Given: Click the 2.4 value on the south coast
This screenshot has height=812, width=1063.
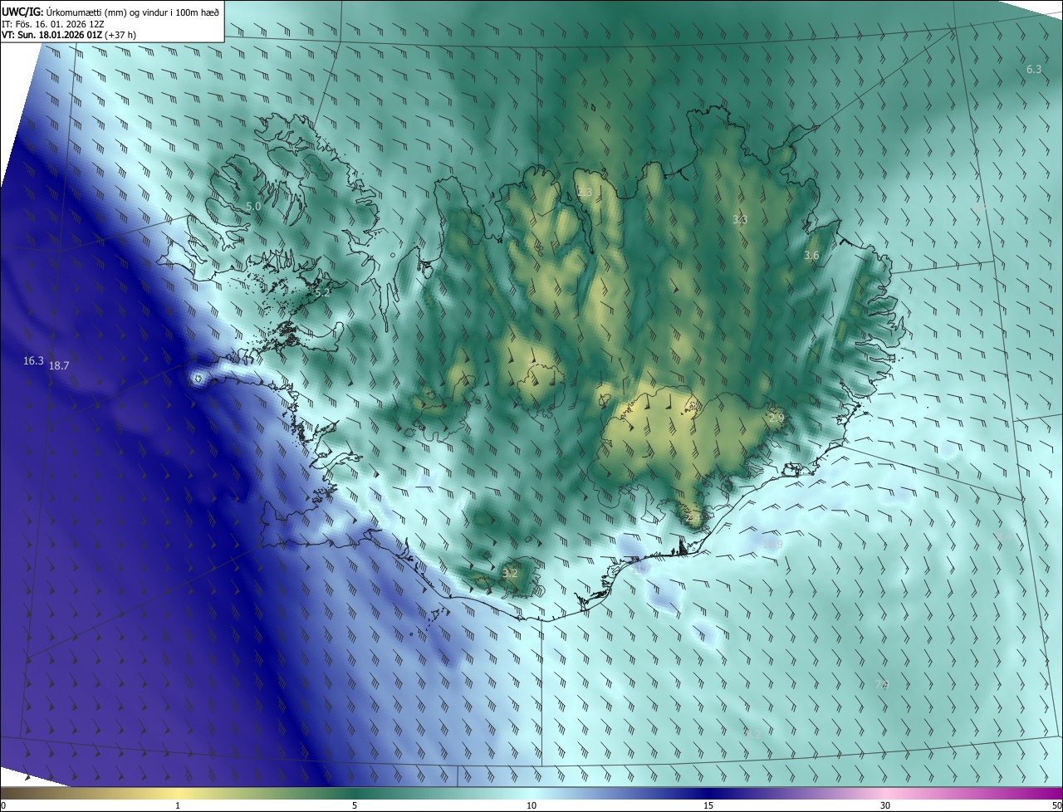Looking at the screenshot, I should 694,517.
